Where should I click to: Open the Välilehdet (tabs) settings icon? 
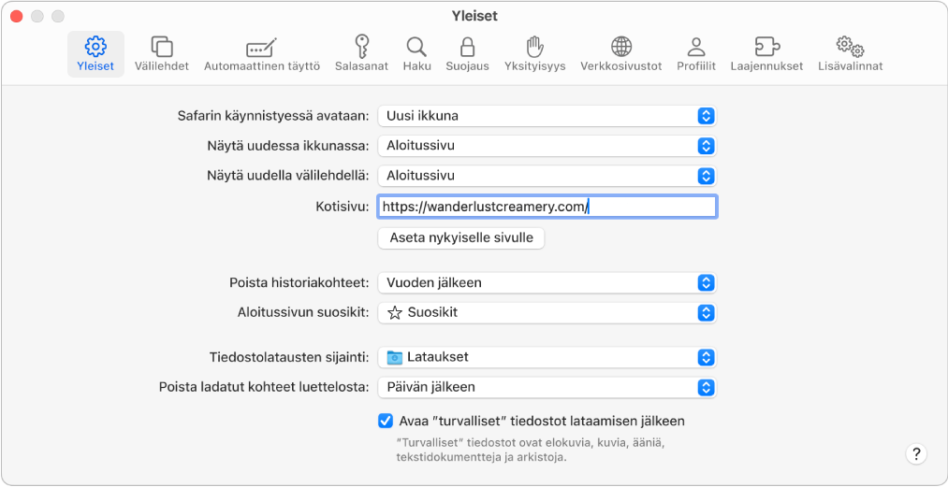point(161,46)
